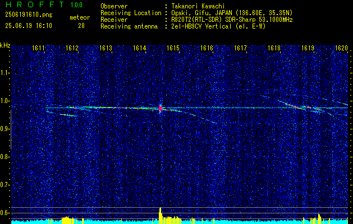Click the HROFFT program title

click(x=35, y=4)
